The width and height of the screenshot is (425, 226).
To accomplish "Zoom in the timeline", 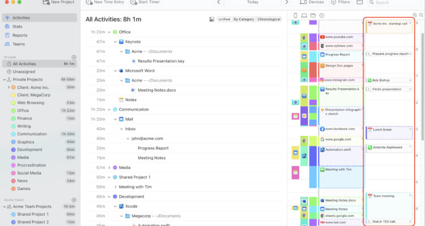I will pyautogui.click(x=415, y=15).
